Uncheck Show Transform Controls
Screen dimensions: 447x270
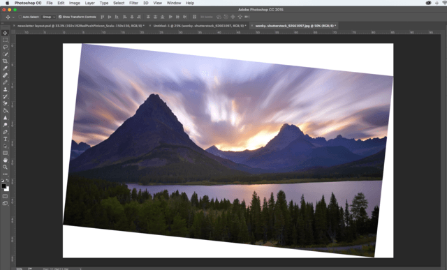(60, 17)
